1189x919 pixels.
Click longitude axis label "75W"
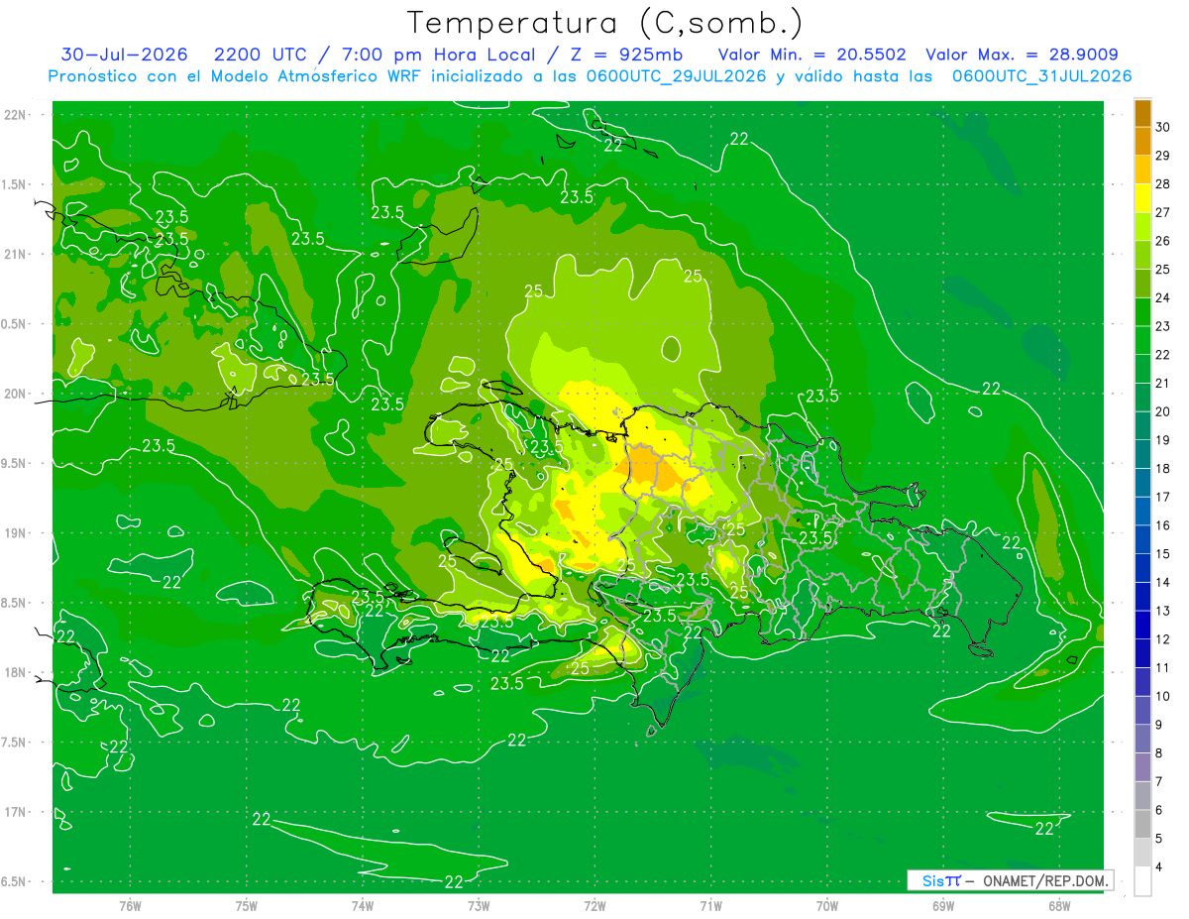click(x=247, y=905)
